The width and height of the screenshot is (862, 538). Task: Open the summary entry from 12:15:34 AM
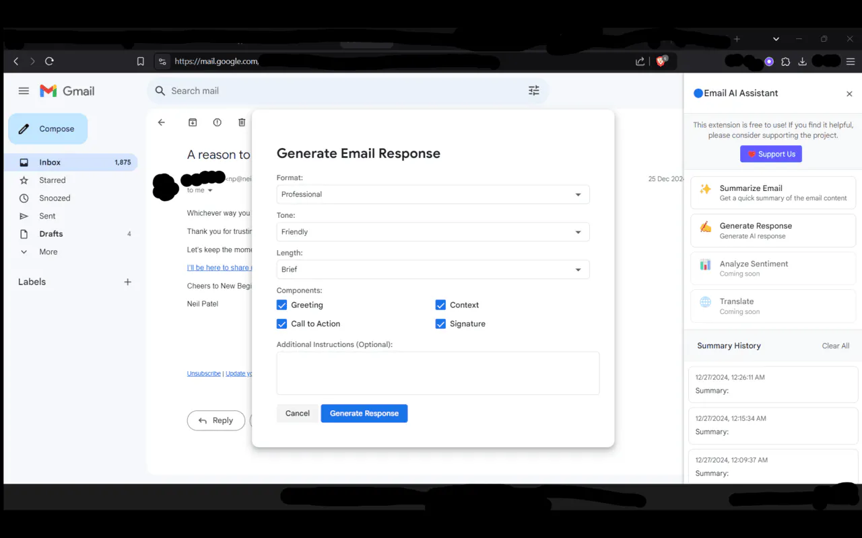[773, 425]
